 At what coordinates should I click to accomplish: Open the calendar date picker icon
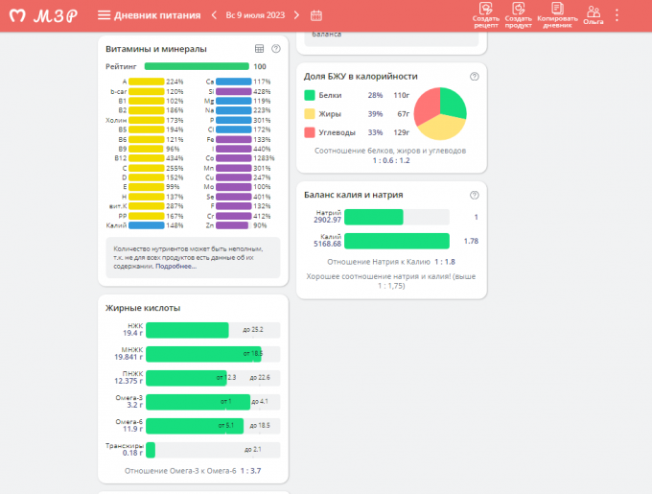click(x=316, y=15)
